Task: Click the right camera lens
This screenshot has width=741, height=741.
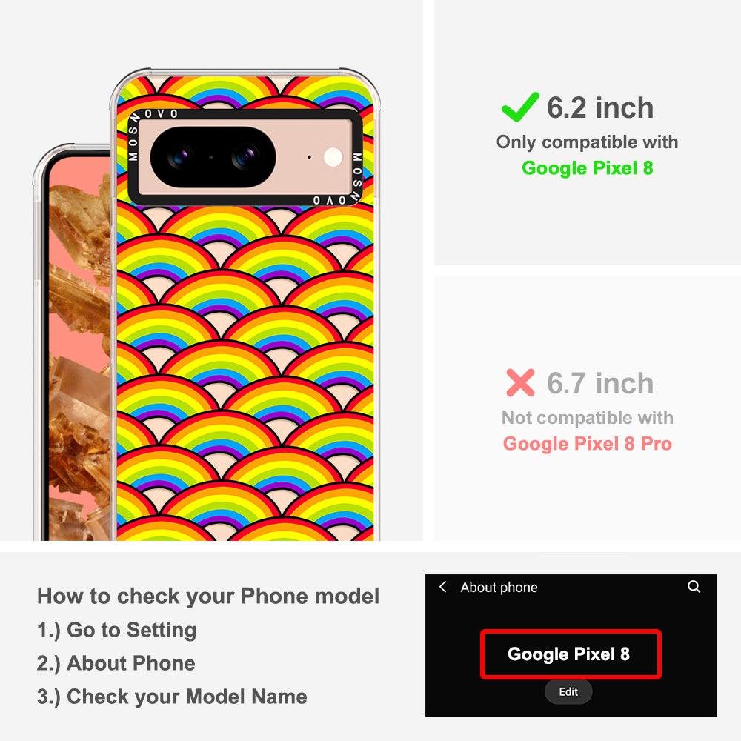Action: point(245,157)
